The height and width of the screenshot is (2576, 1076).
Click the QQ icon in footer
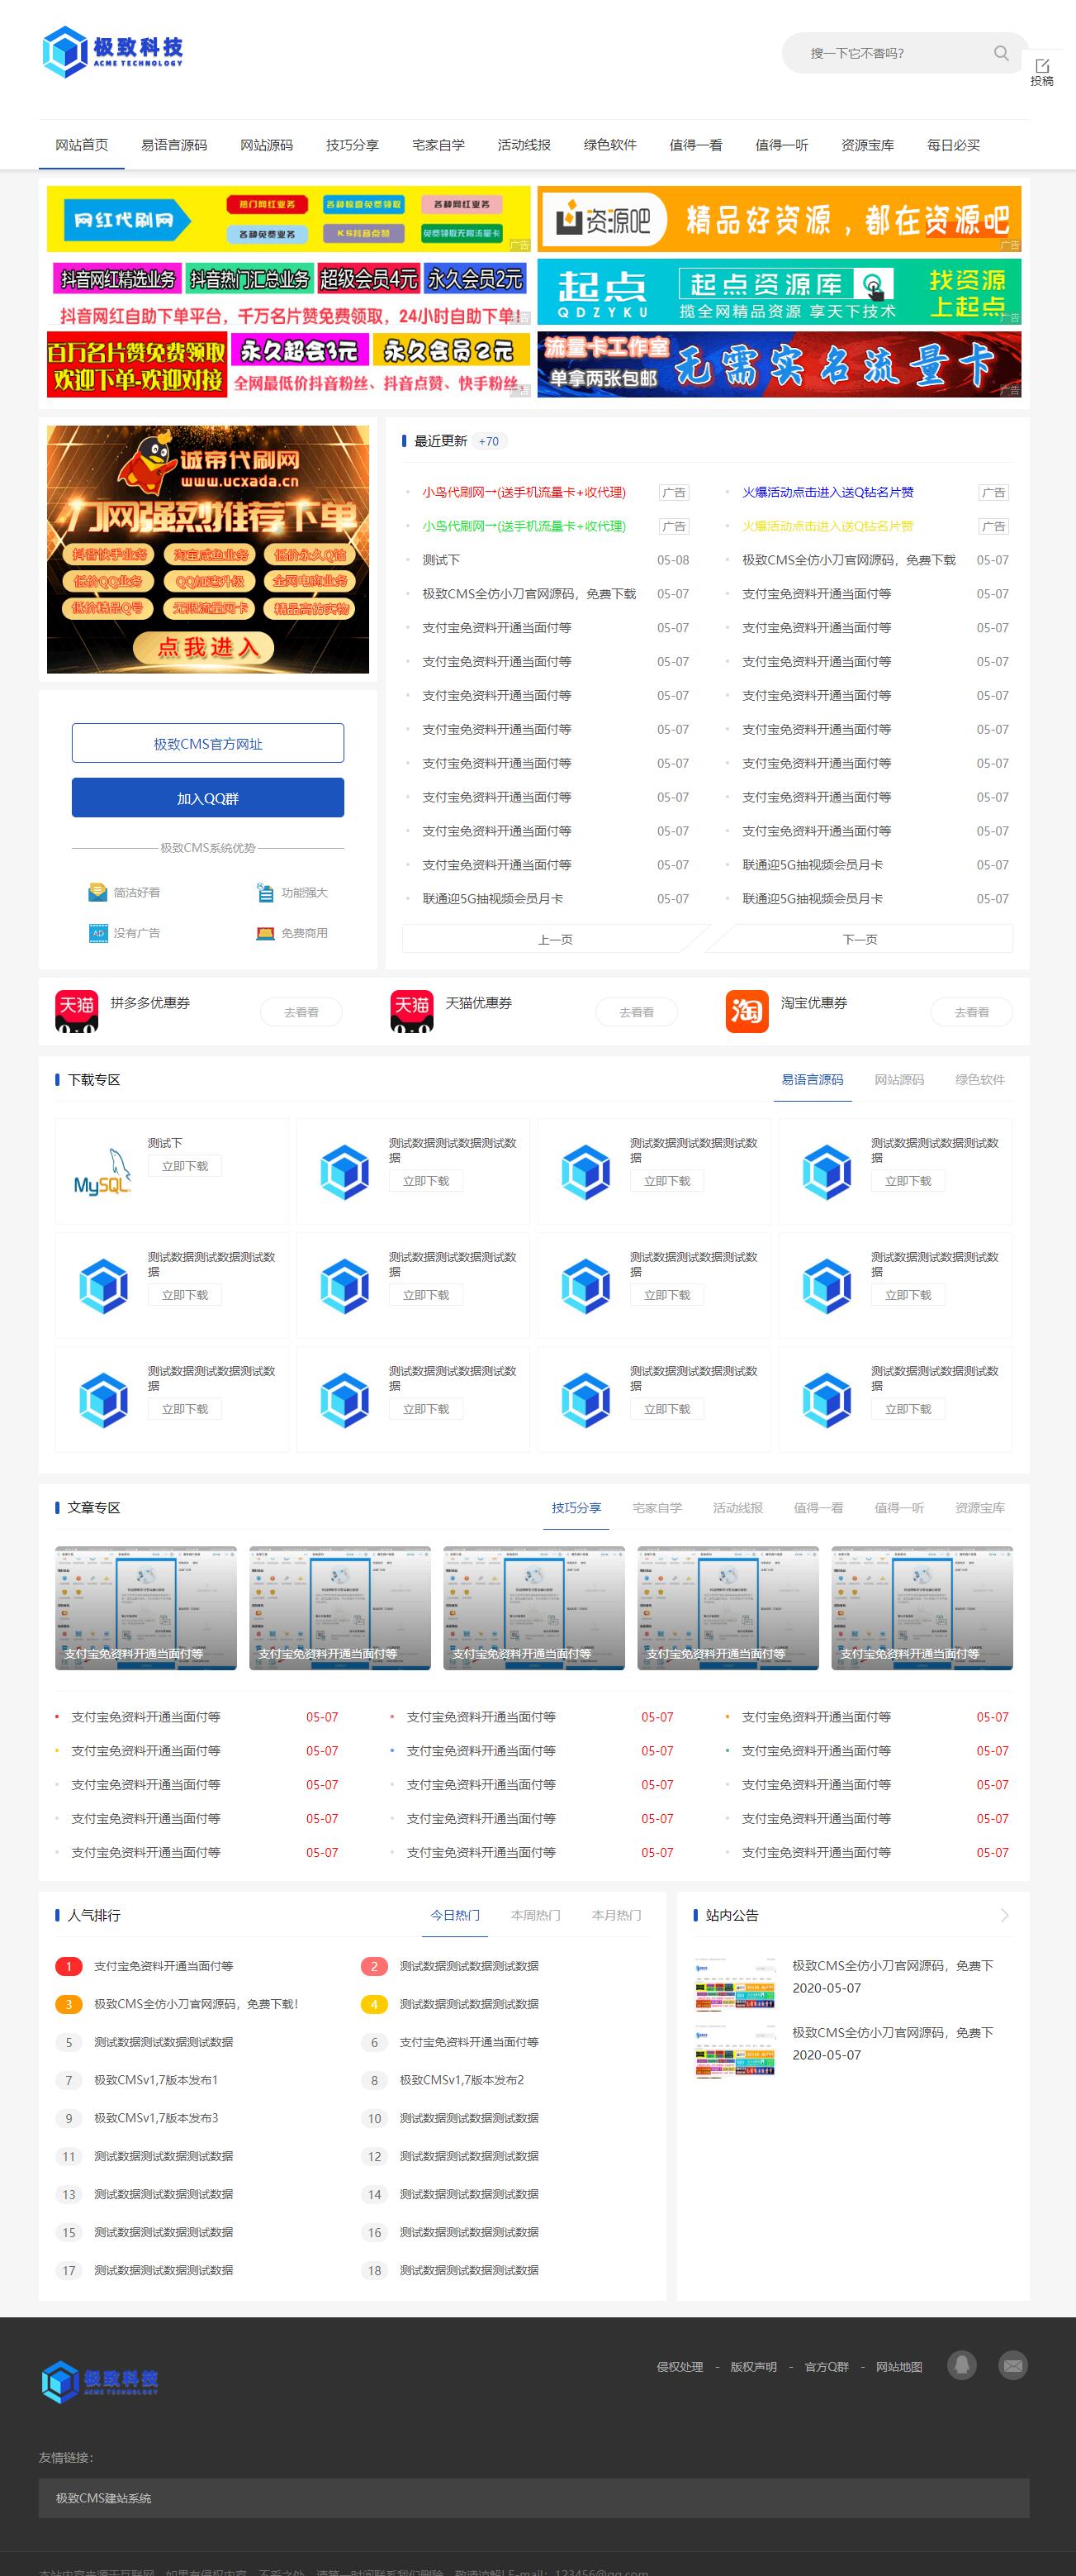961,2365
